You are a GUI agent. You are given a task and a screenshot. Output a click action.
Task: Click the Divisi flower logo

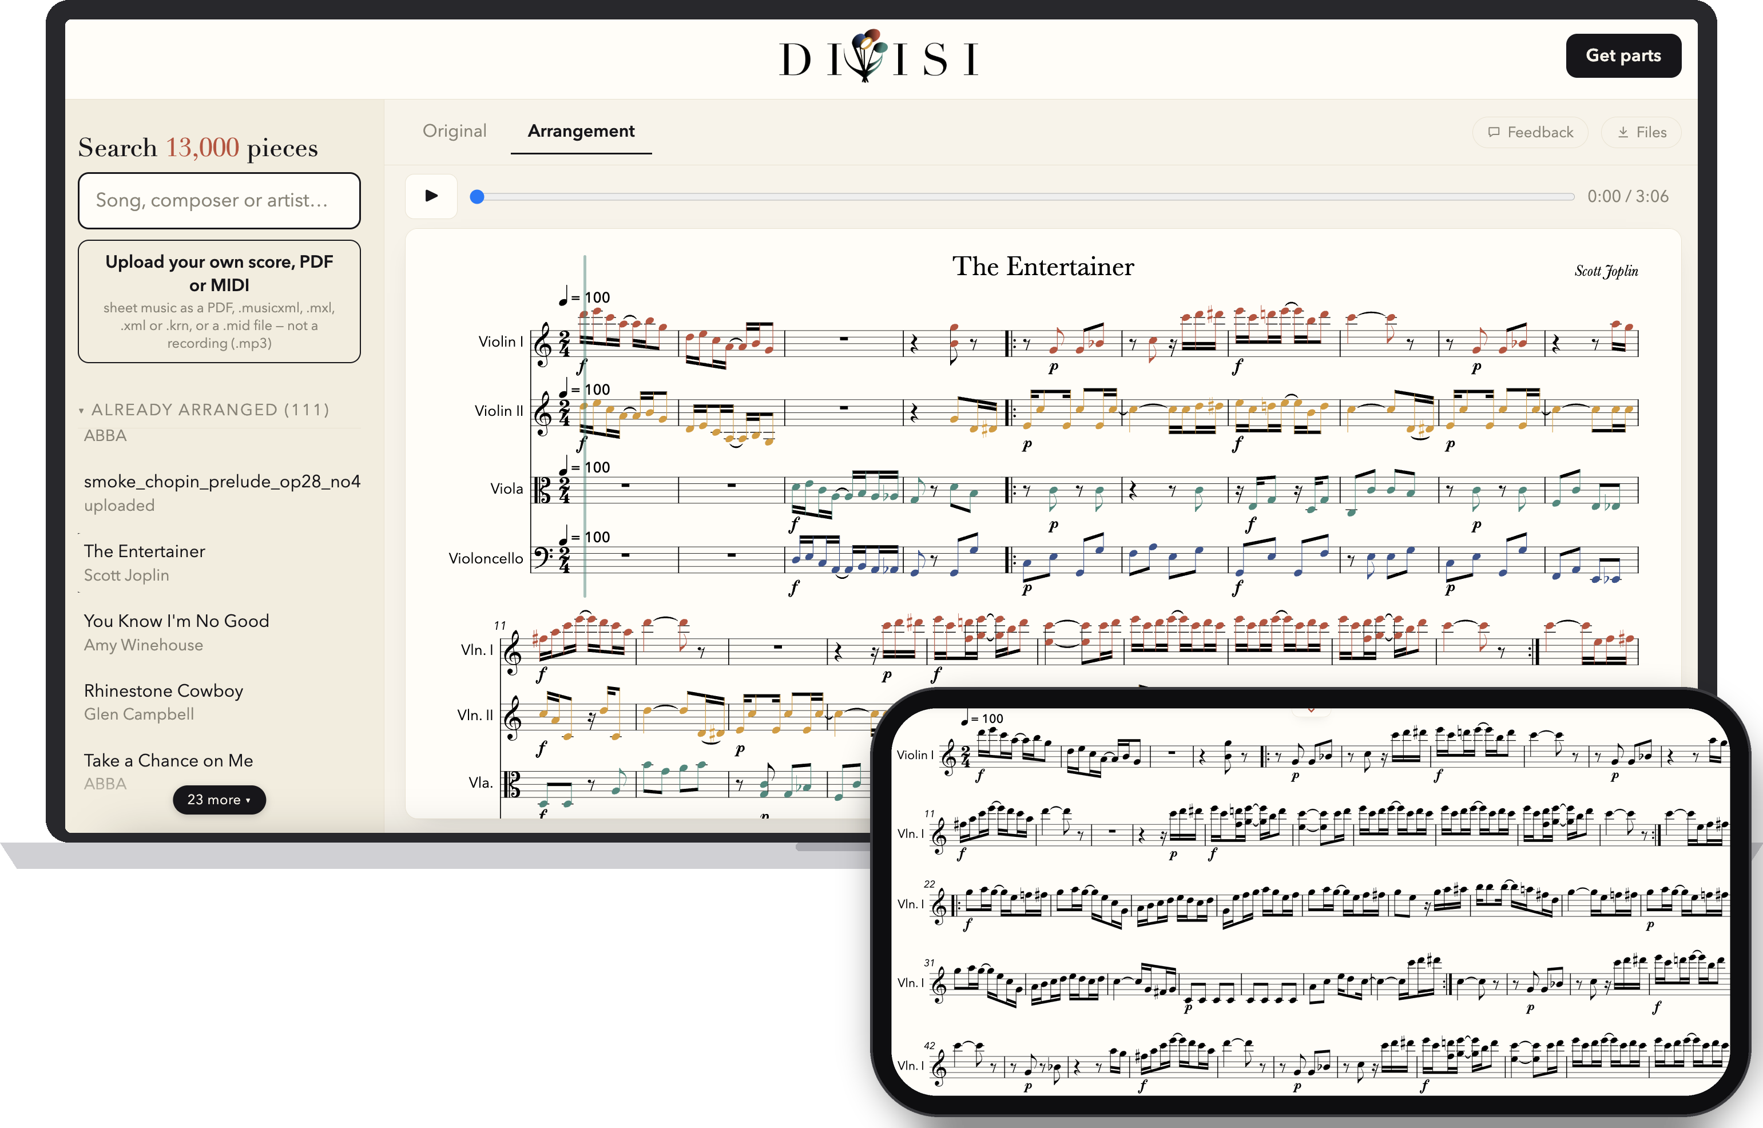click(x=865, y=55)
